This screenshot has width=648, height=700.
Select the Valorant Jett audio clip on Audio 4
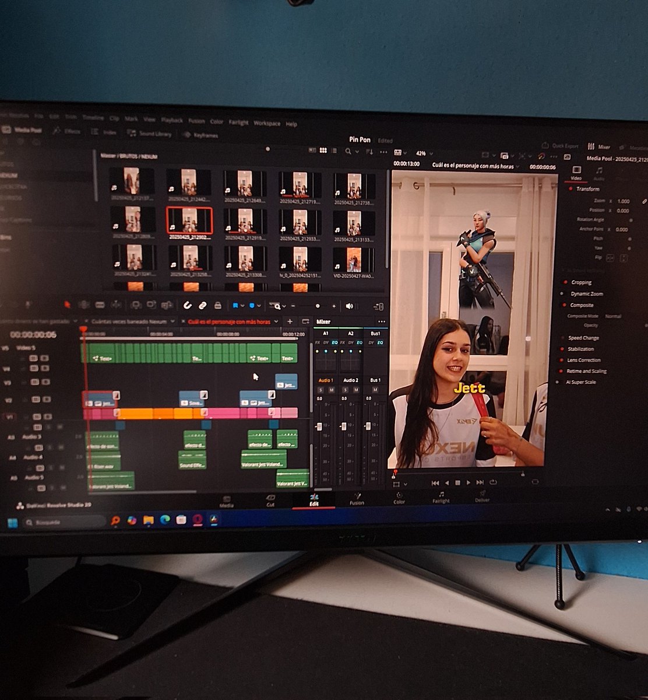[x=263, y=460]
